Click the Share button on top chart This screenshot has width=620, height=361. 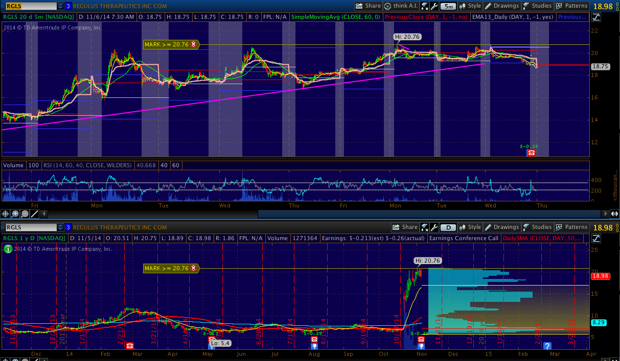[x=369, y=6]
